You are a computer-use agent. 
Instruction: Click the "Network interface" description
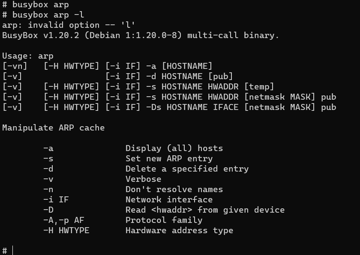(169, 200)
